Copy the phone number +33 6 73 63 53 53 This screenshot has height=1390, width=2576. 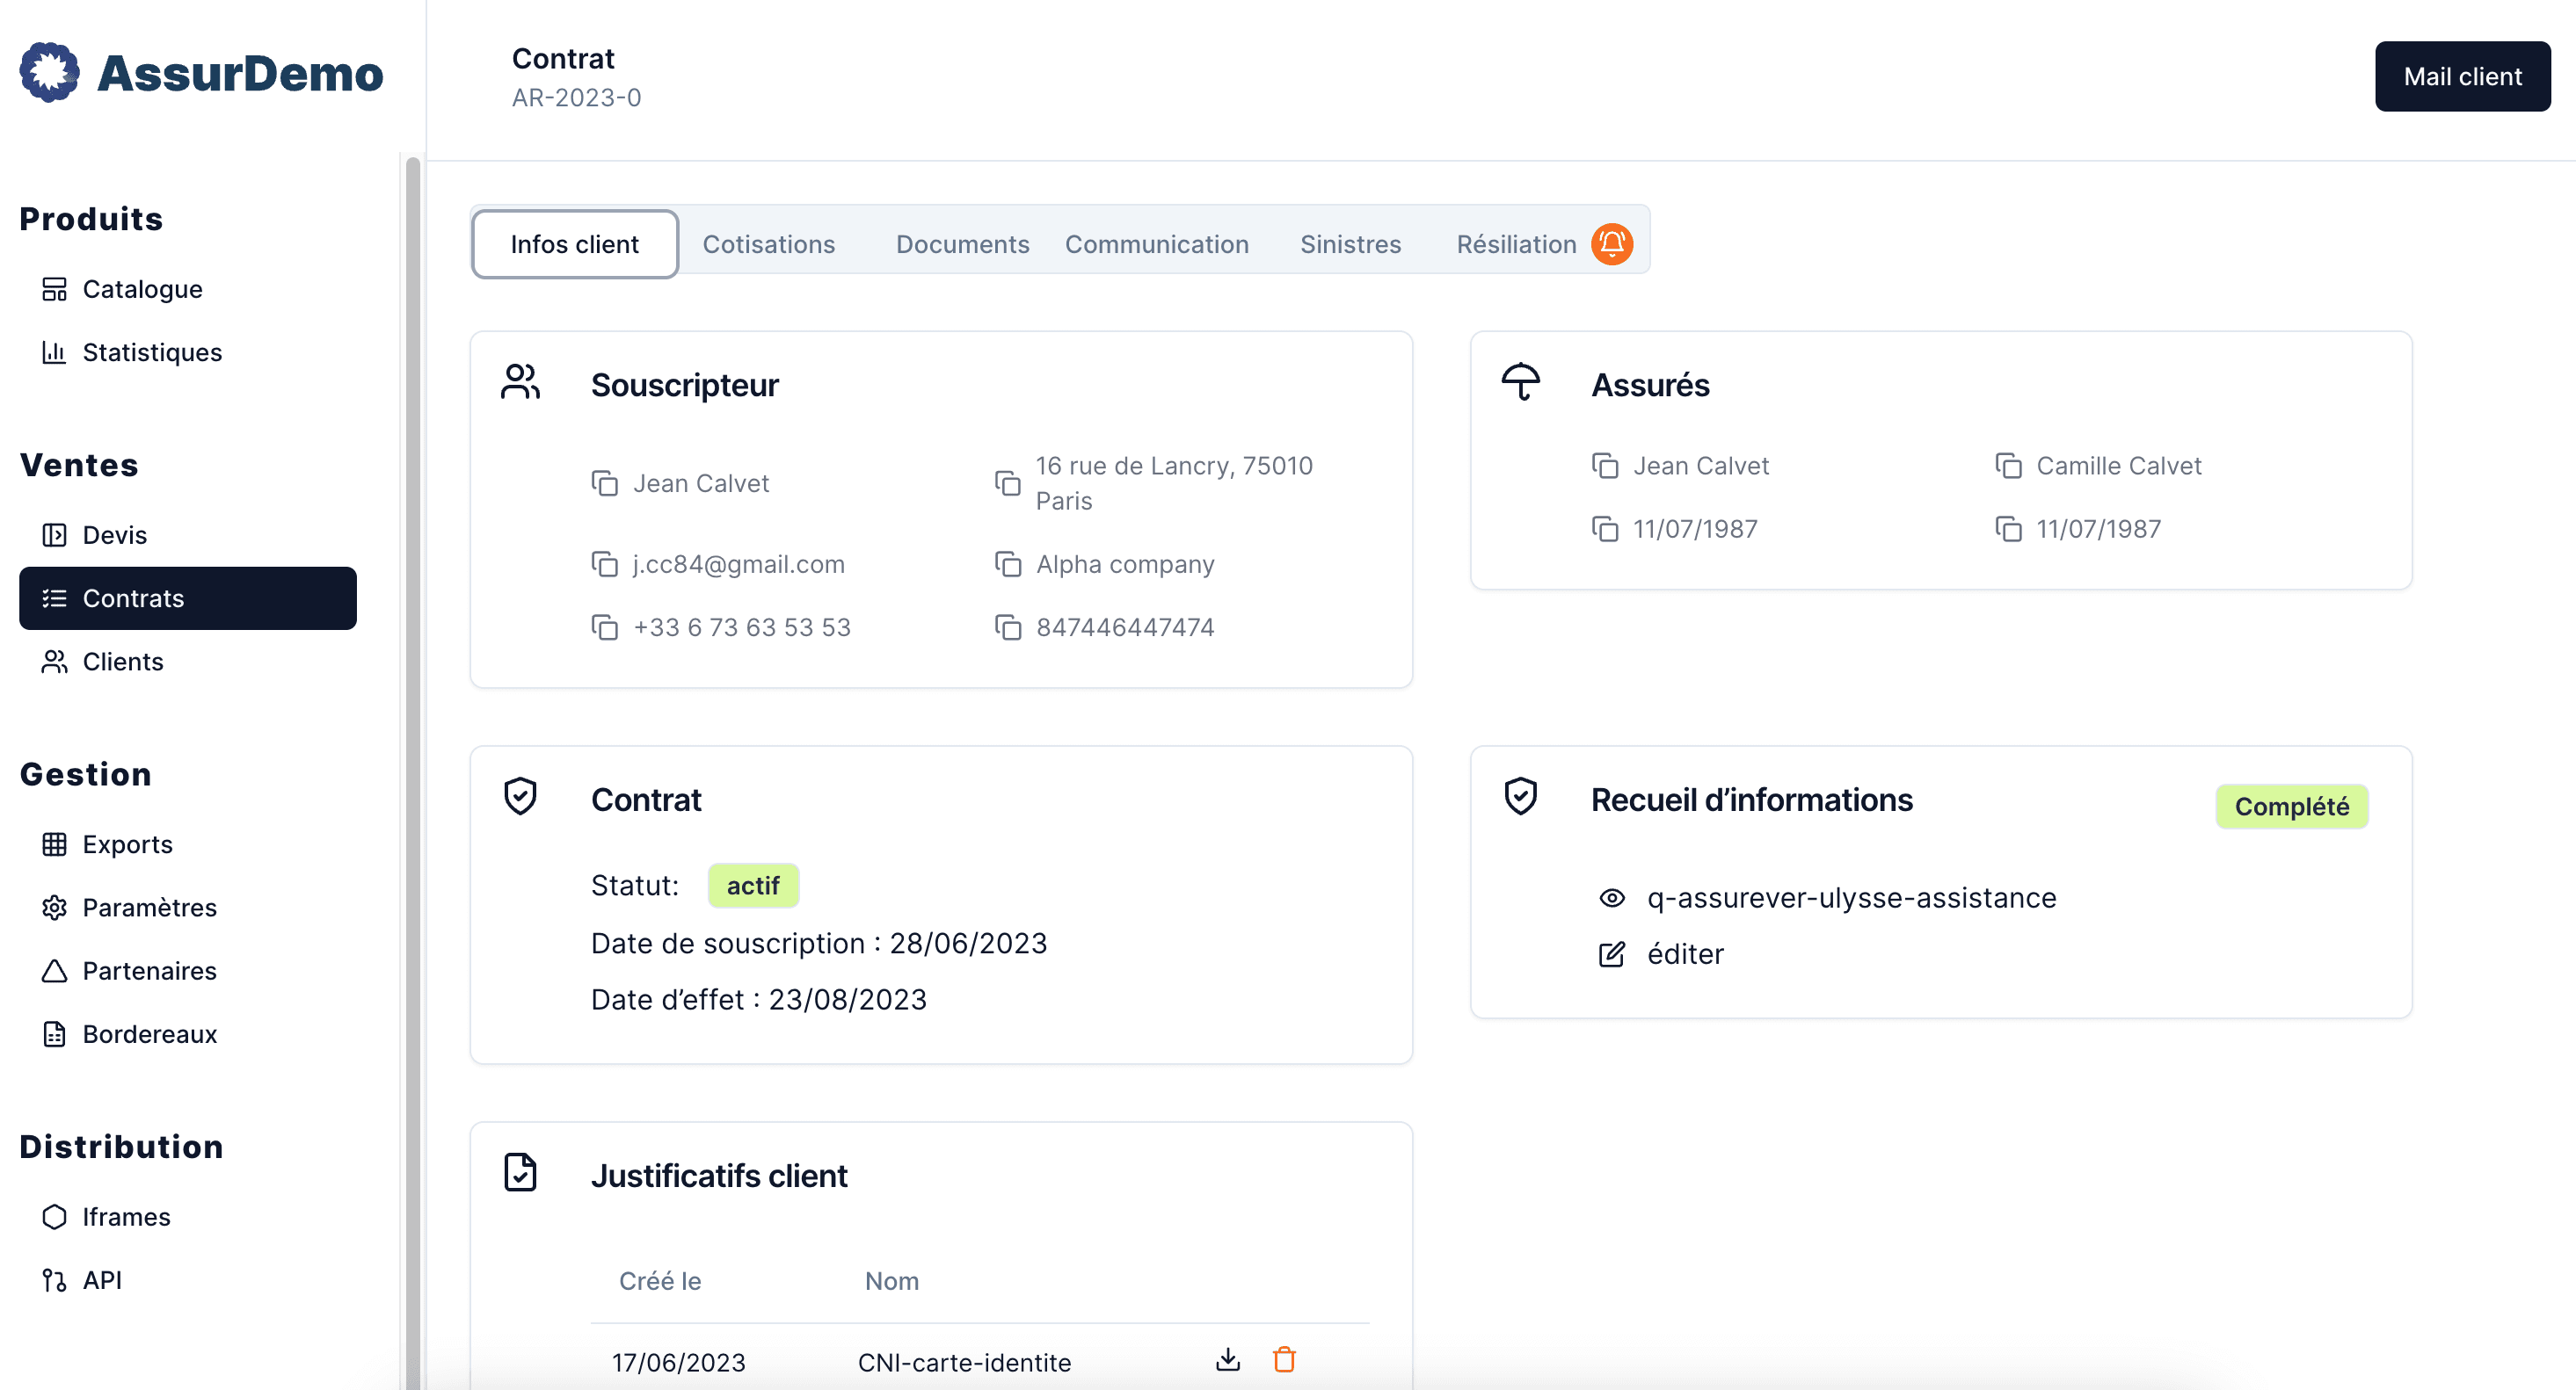[x=604, y=627]
